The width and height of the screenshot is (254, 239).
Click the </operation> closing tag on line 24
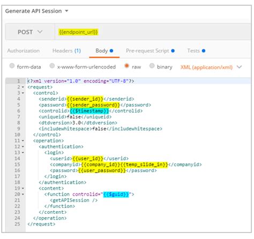point(50,218)
